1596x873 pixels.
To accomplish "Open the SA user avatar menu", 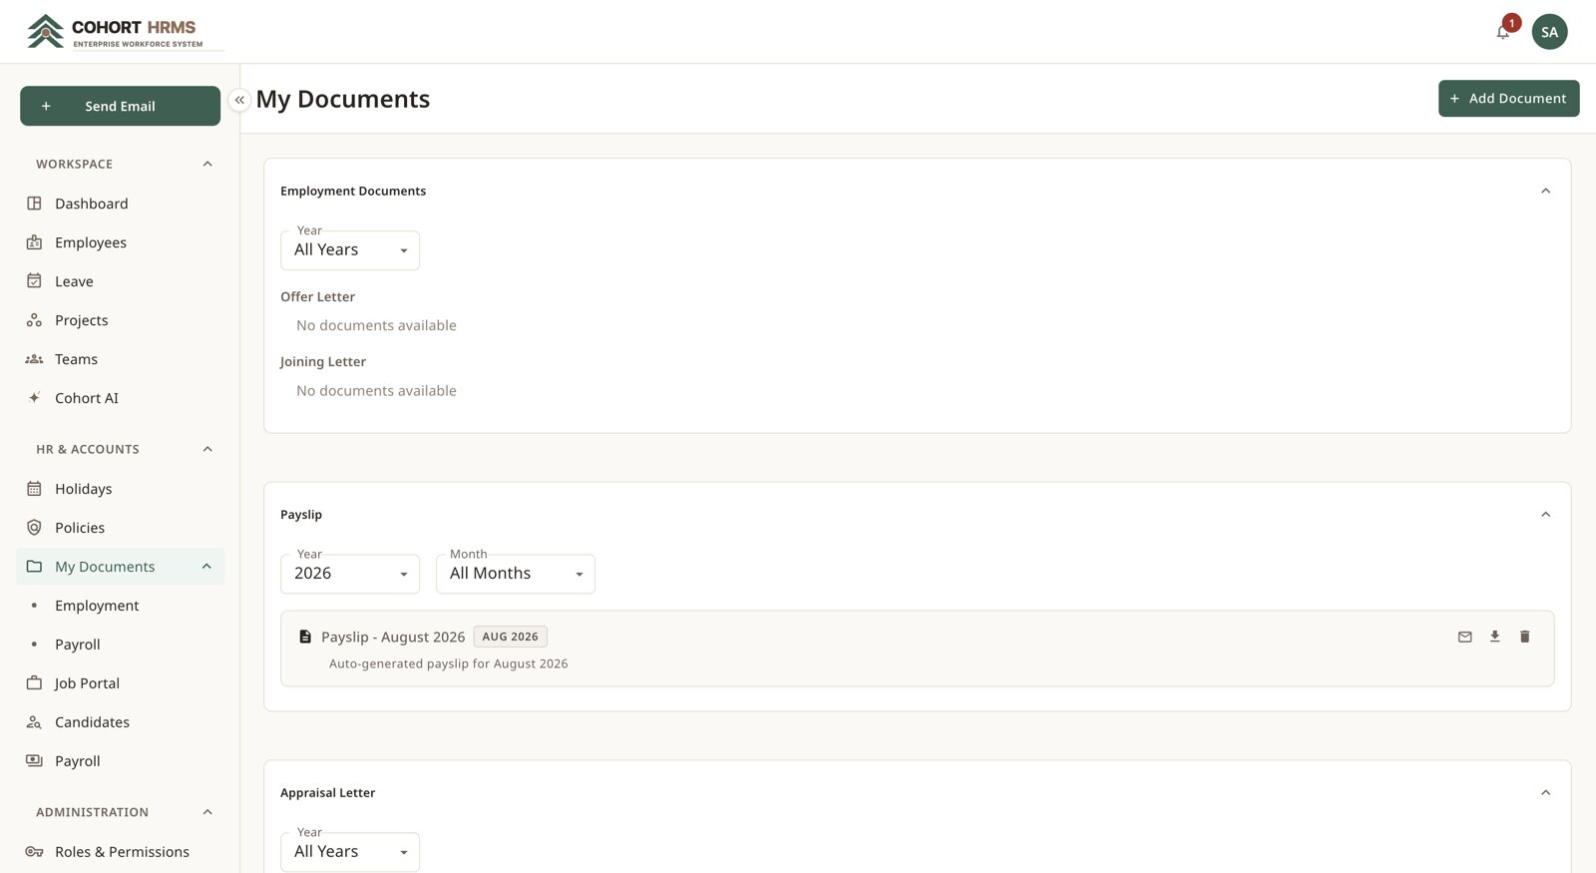I will pyautogui.click(x=1549, y=32).
